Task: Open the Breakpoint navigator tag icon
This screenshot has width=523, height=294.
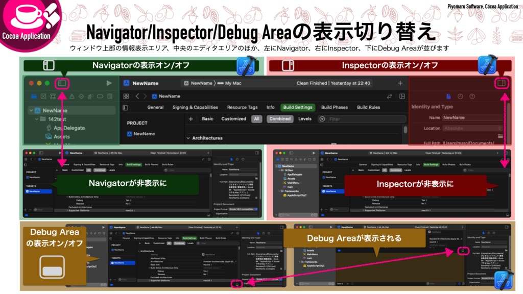Action: [100, 96]
